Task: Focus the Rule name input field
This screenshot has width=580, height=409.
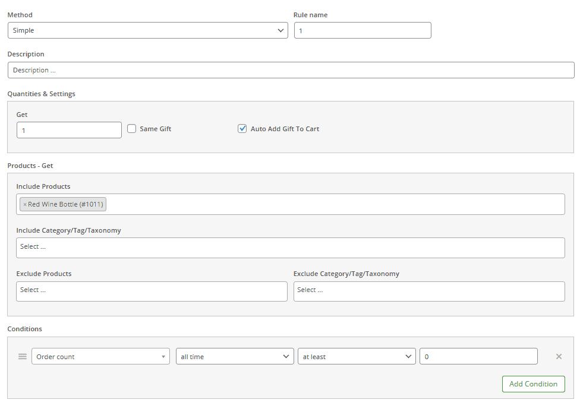Action: 363,30
